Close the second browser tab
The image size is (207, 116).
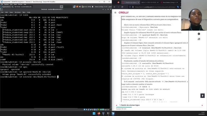(x=158, y=2)
